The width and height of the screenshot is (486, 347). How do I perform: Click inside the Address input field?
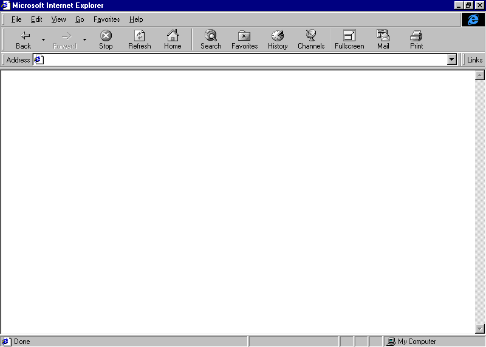click(x=245, y=59)
